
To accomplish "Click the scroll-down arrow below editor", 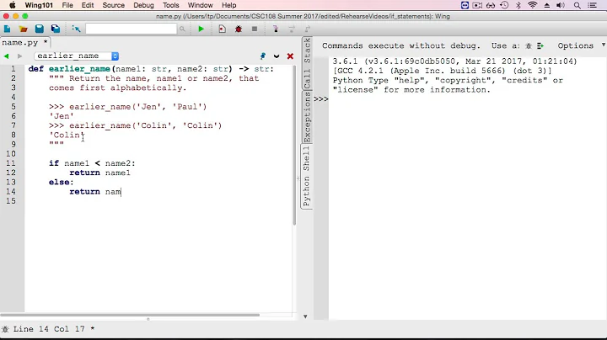I will (x=305, y=316).
